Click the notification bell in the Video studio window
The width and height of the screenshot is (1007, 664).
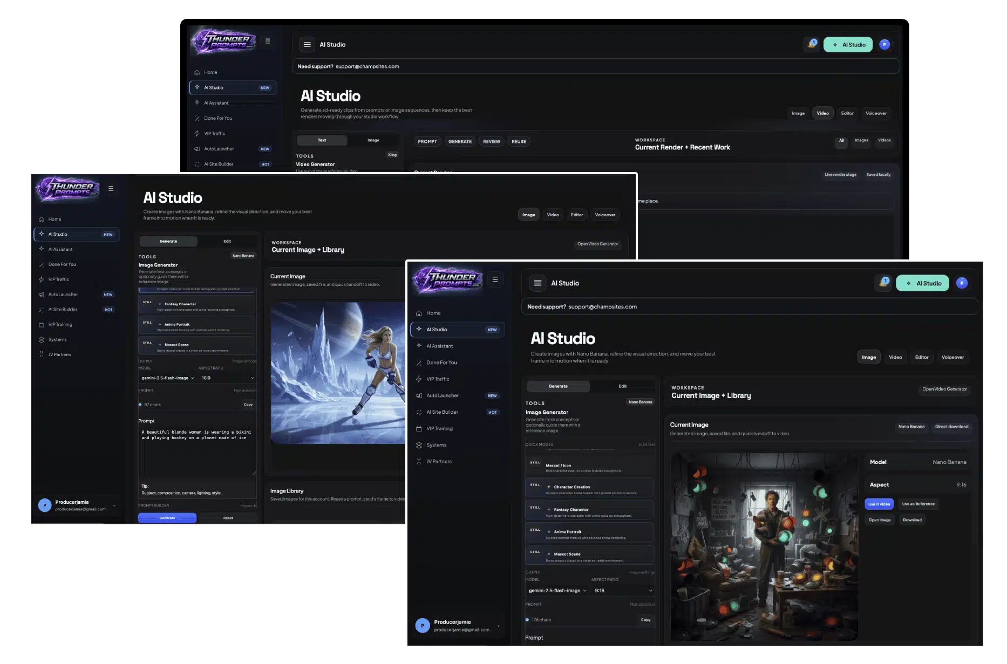[812, 44]
